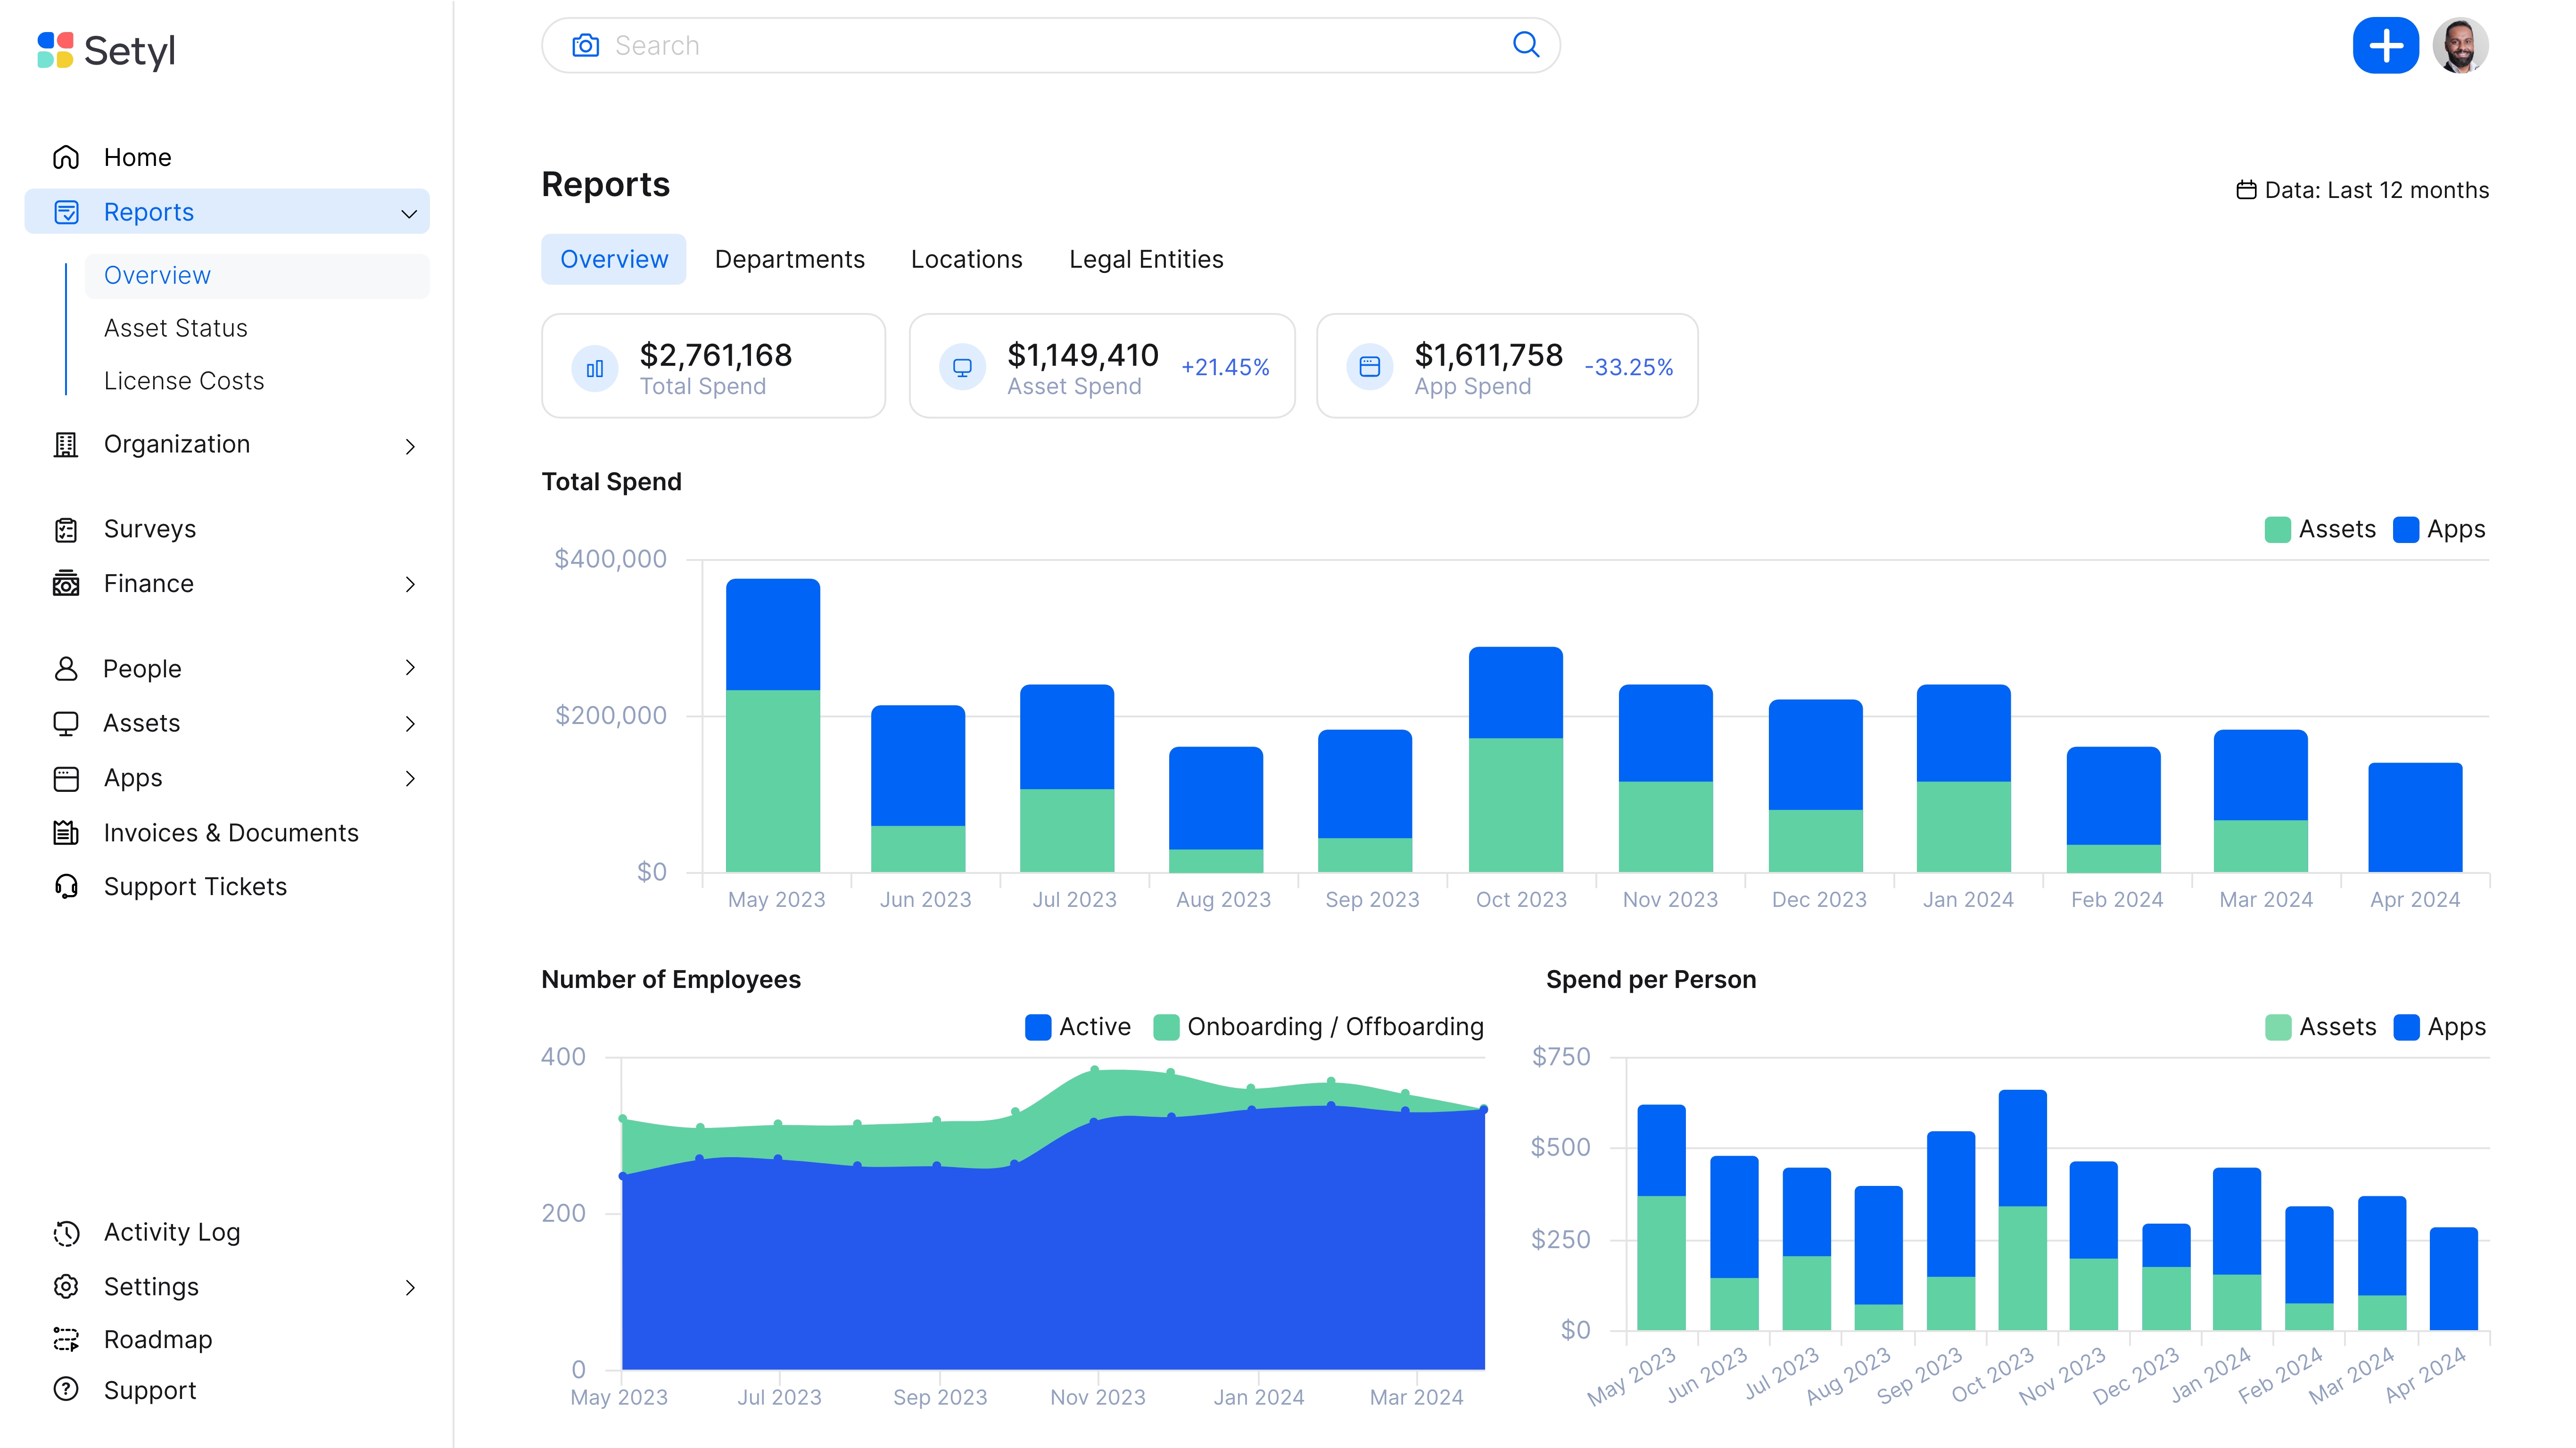Collapse the Reports section in the sidebar

408,212
